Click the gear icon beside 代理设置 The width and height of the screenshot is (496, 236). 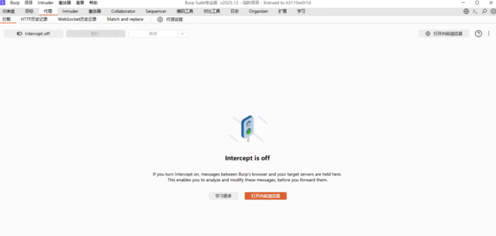click(x=160, y=19)
